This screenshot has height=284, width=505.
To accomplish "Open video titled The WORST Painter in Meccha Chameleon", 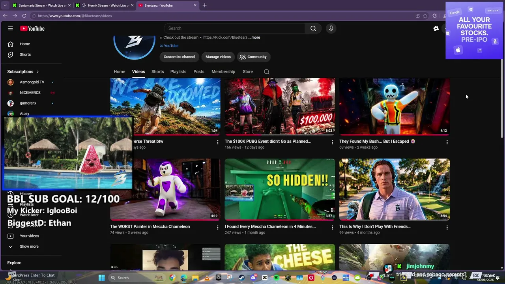I will pos(150,227).
